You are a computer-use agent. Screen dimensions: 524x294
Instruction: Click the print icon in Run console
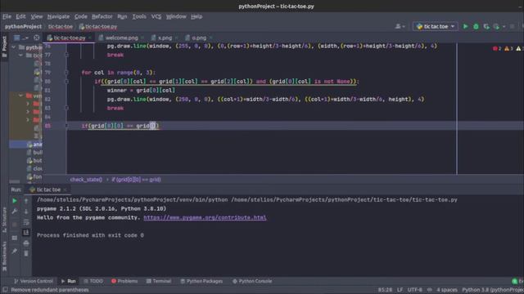tap(26, 243)
